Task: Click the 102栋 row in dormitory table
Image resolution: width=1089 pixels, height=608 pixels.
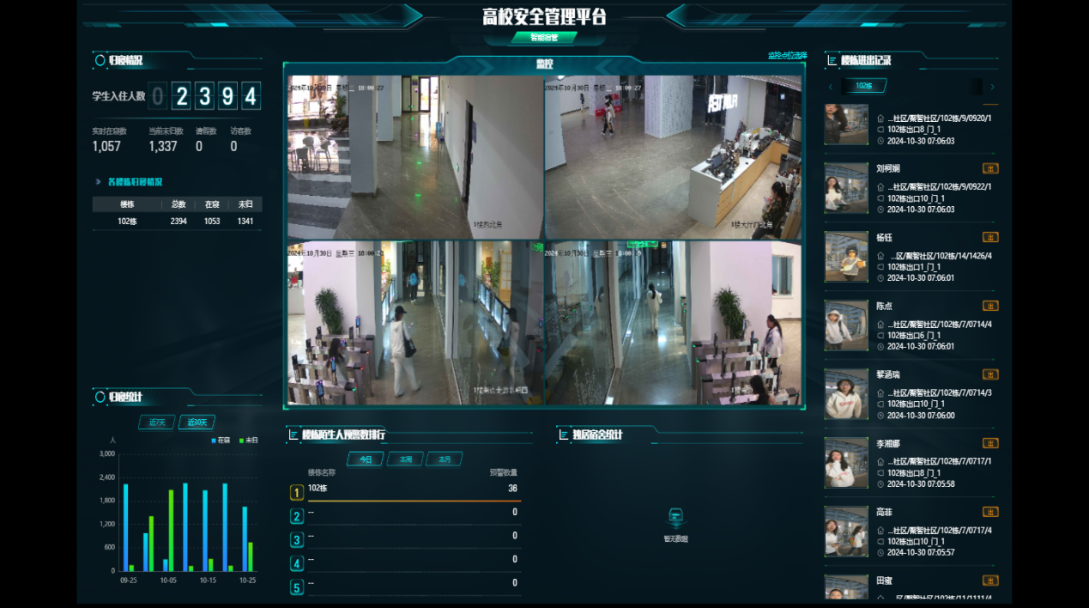Action: (x=178, y=222)
